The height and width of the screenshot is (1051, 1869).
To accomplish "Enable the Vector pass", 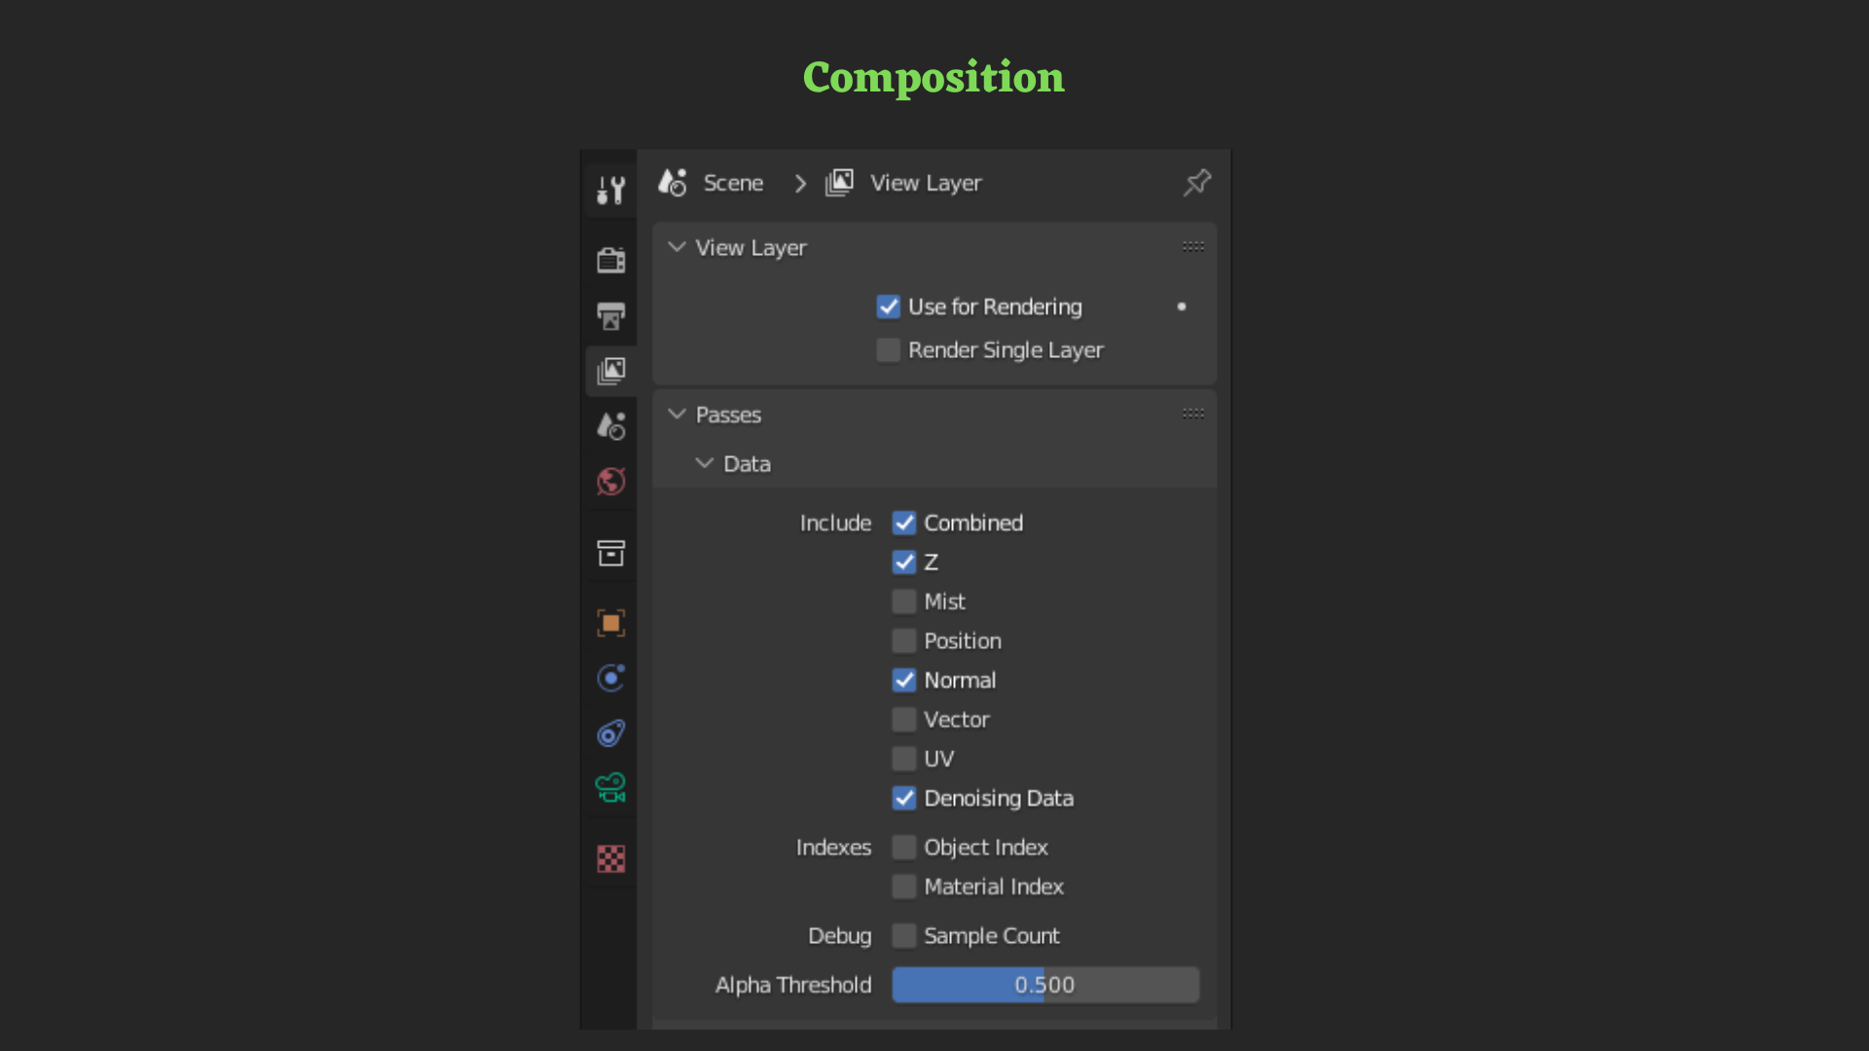I will [x=904, y=719].
